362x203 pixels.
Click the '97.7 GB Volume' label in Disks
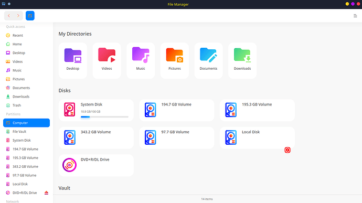[x=175, y=132]
